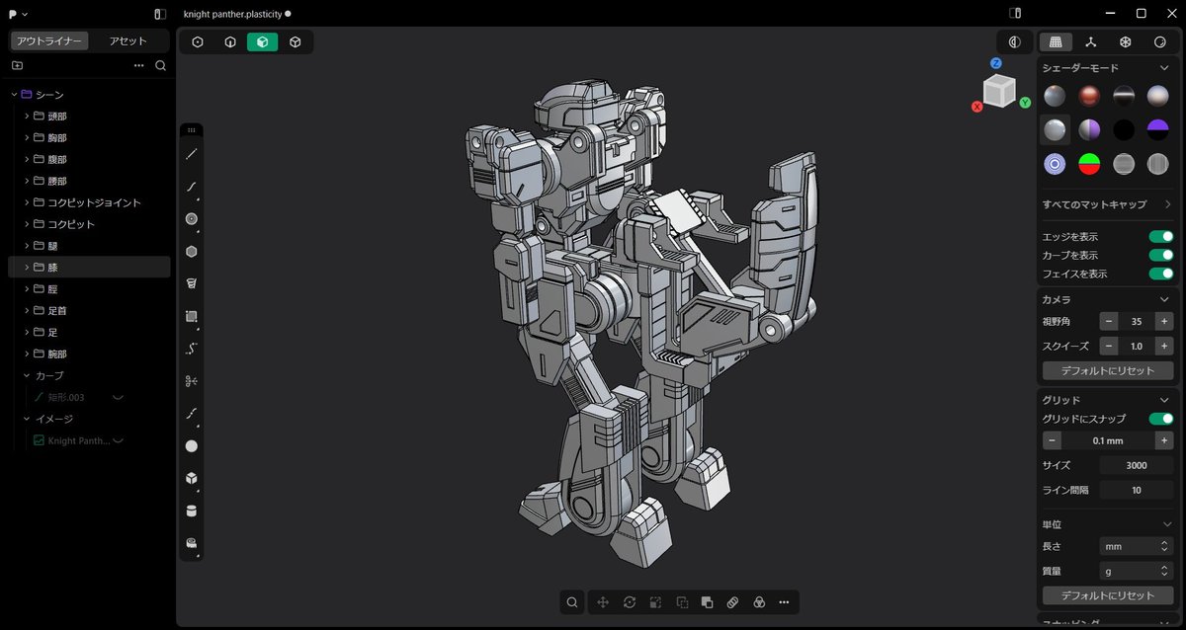Increase 視野角 with the plus button
Viewport: 1186px width, 630px height.
1164,322
